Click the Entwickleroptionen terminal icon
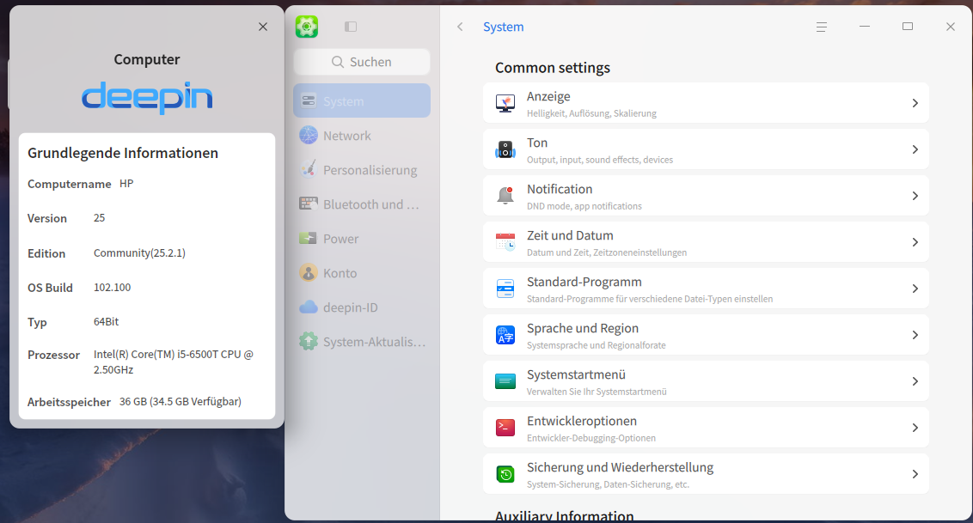Image resolution: width=973 pixels, height=523 pixels. (505, 428)
